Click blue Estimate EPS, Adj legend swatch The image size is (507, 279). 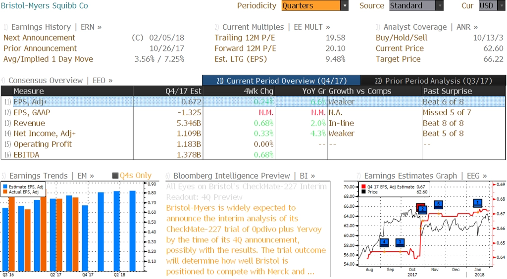click(x=5, y=186)
